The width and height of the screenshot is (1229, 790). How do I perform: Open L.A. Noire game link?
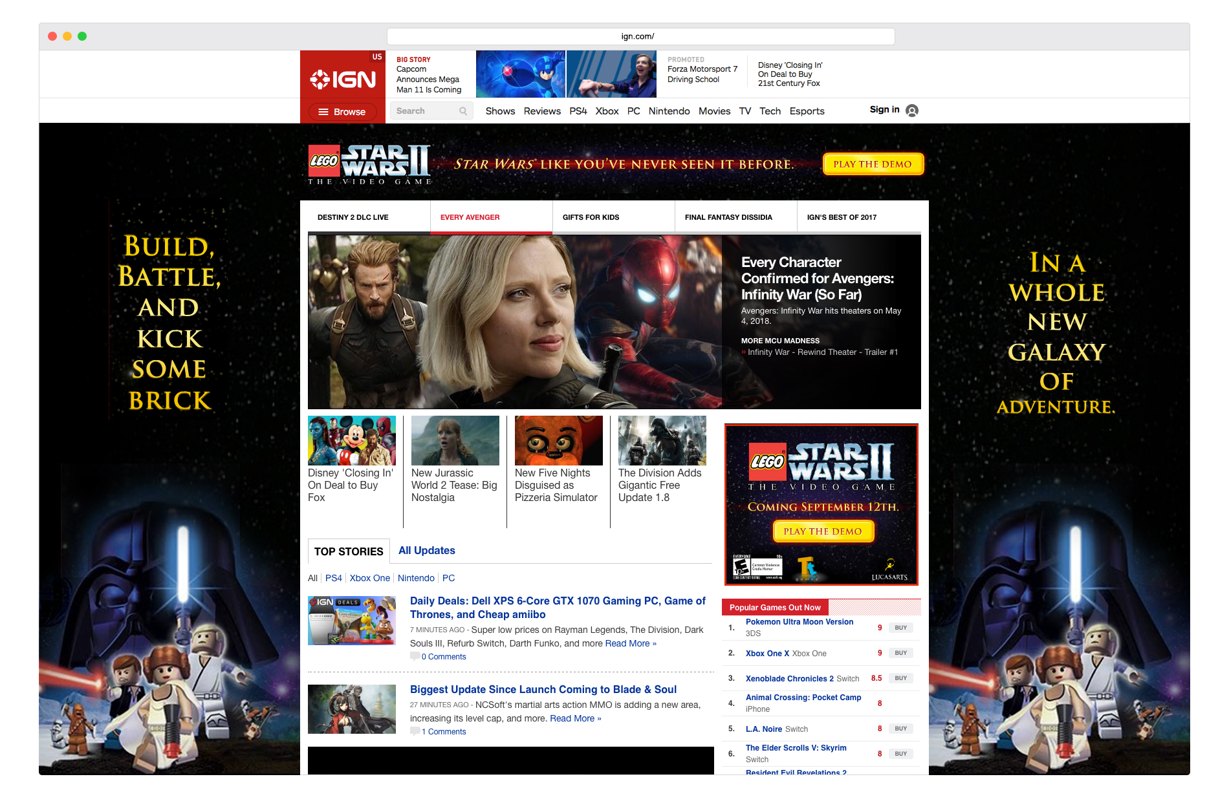click(x=764, y=729)
